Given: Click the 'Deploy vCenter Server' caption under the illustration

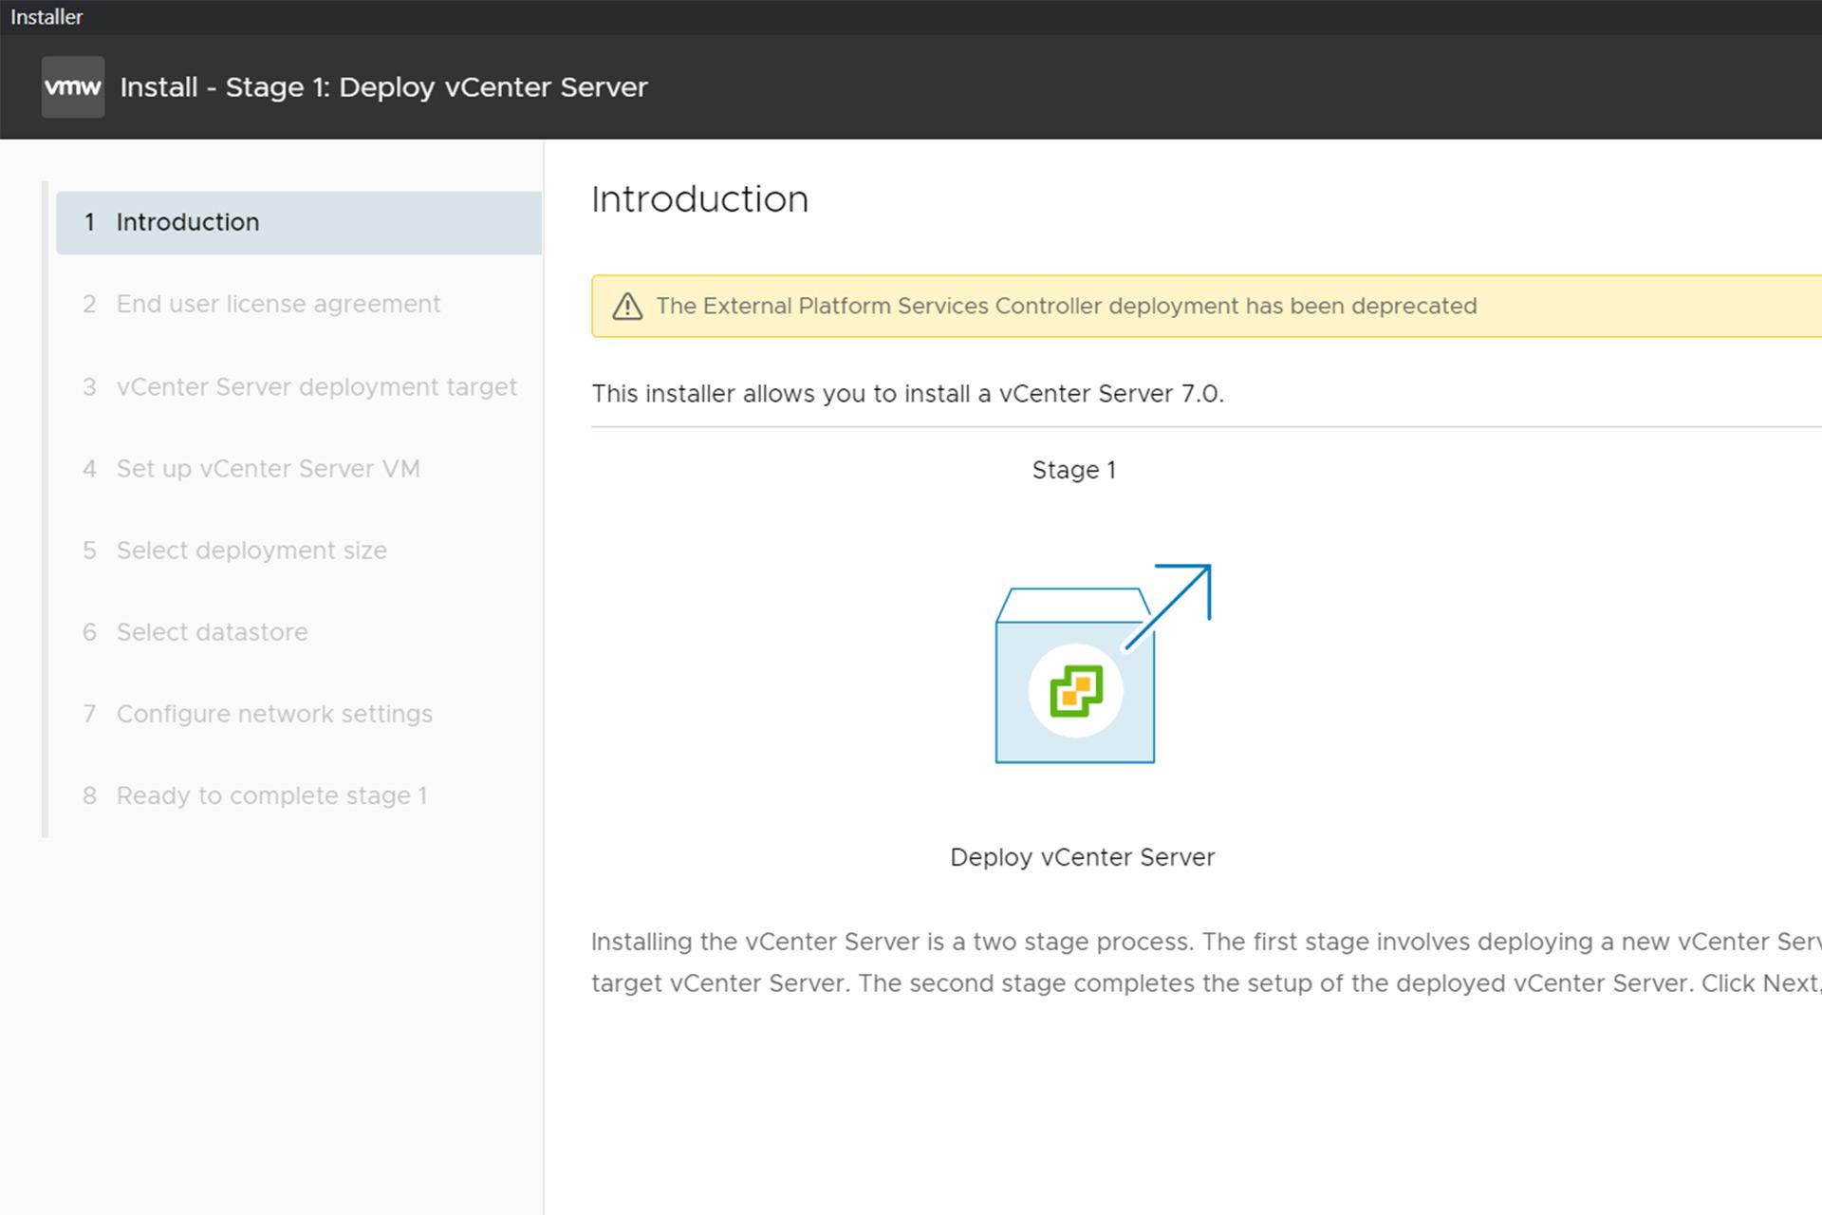Looking at the screenshot, I should pos(1082,857).
